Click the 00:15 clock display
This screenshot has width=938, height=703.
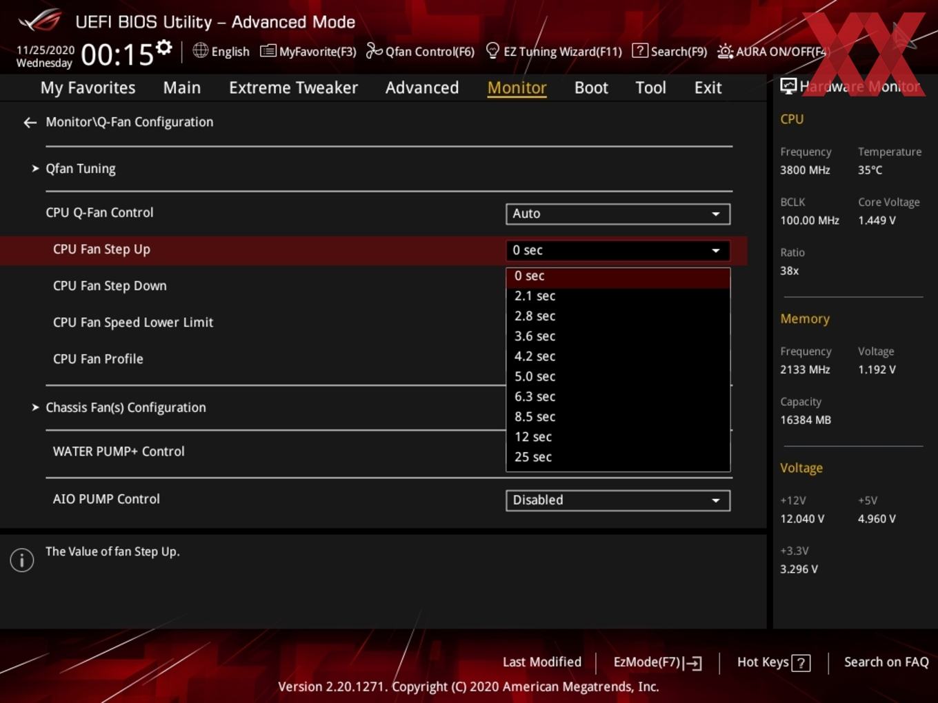point(117,54)
